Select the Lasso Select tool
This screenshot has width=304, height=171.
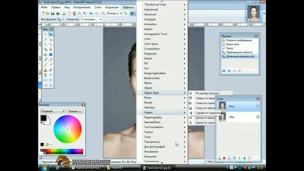[x=46, y=39]
